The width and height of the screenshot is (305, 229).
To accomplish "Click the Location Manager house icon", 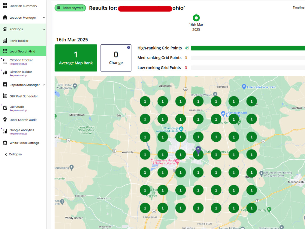I will pos(5,17).
